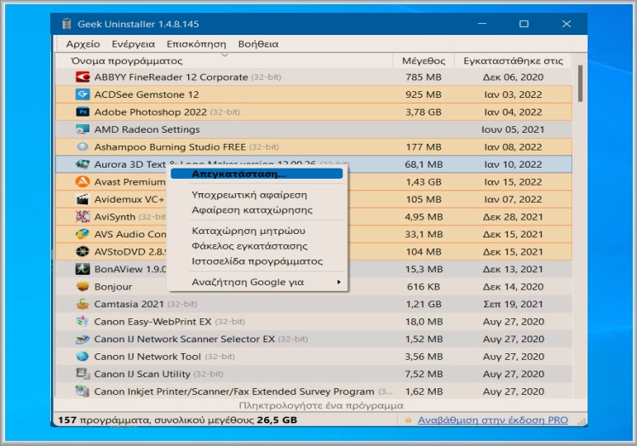This screenshot has height=446, width=637.
Task: Click the Αναβάθμιση στην έκδοση PRO link
Action: pyautogui.click(x=493, y=420)
